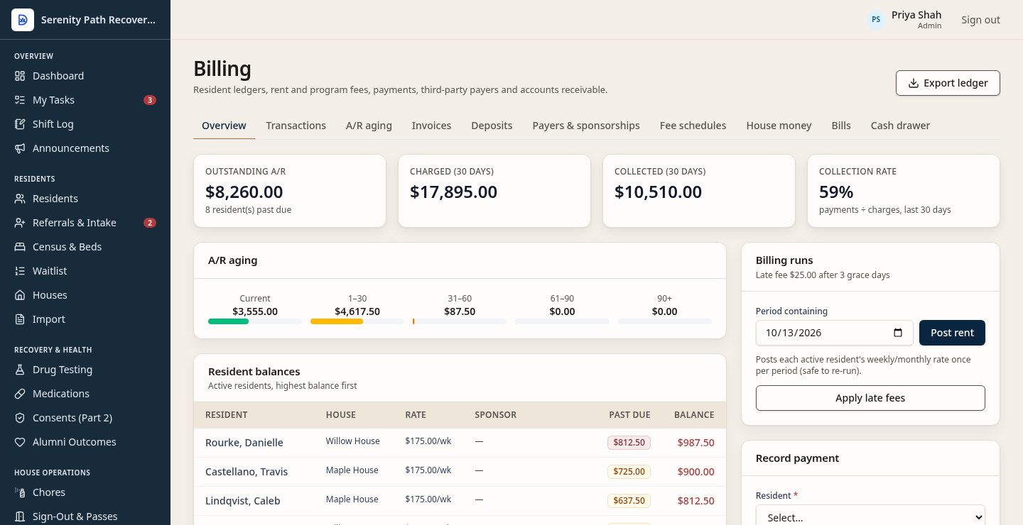Click the $637.50 past due badge
This screenshot has height=525, width=1023.
click(x=629, y=501)
